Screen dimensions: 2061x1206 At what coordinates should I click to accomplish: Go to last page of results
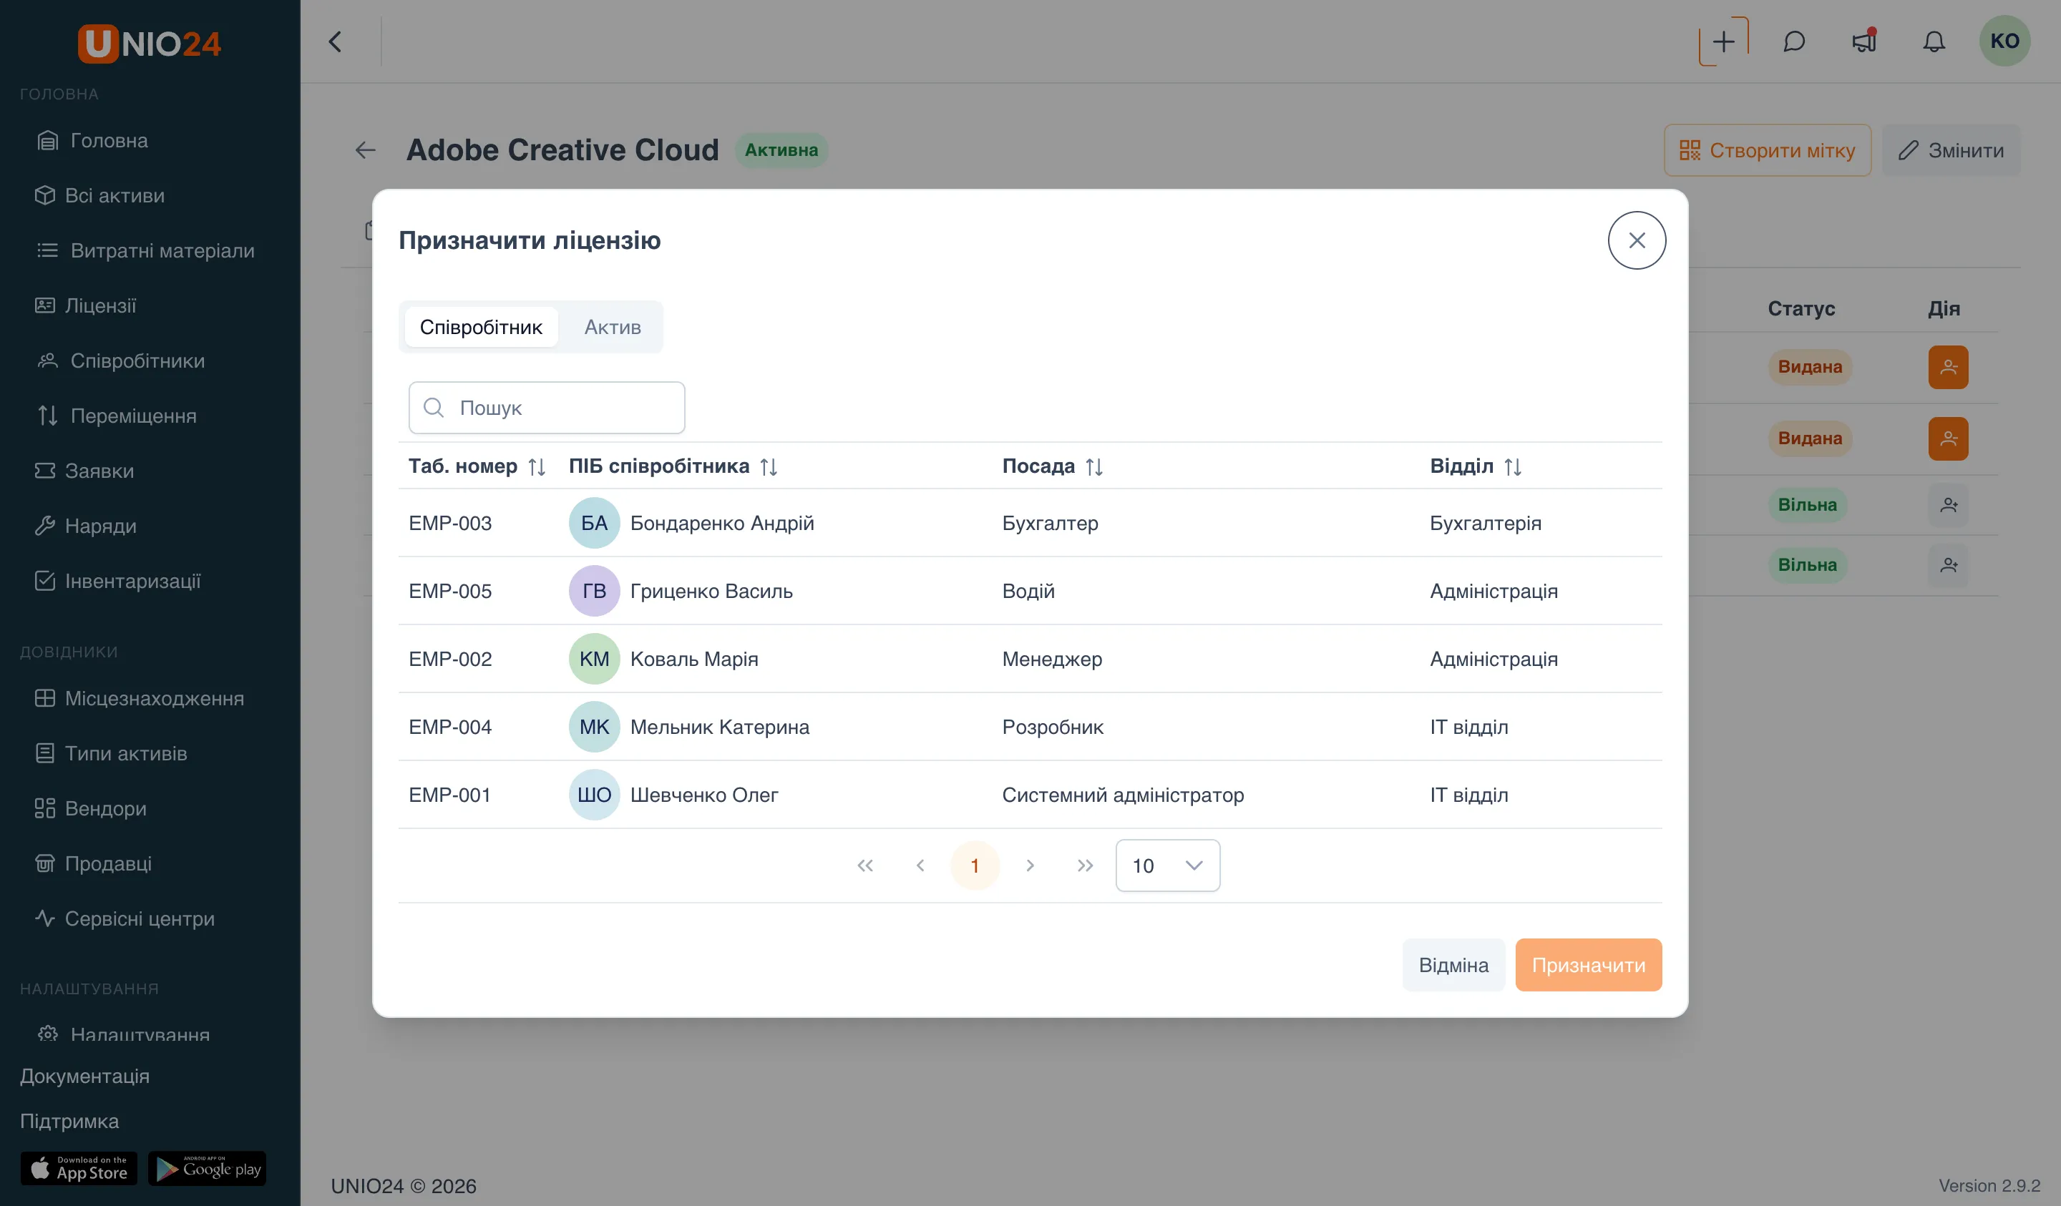1084,866
